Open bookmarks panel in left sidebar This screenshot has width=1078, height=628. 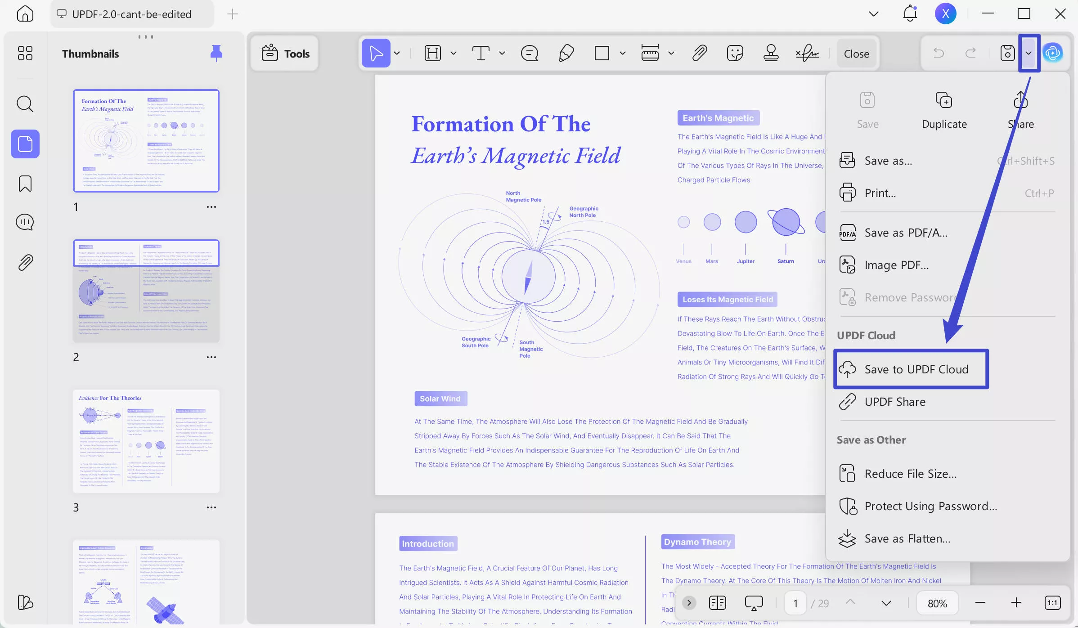click(x=25, y=184)
